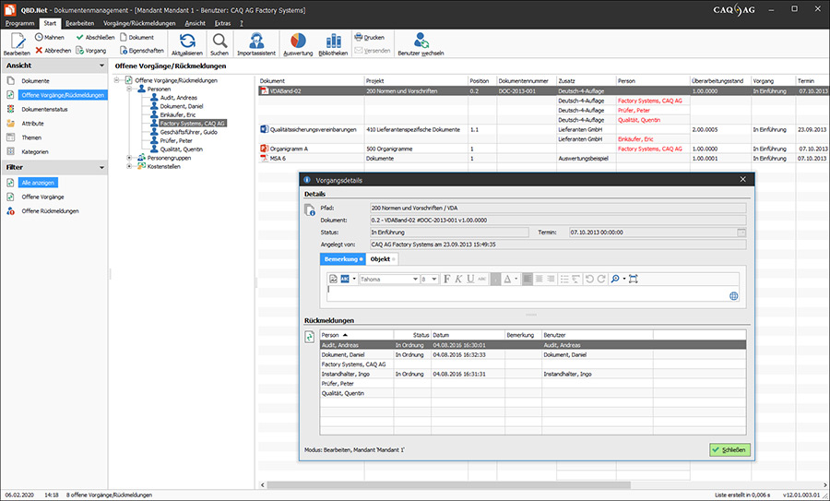Select Dokumentenstatus in the Ansicht sidebar
Screen dimensions: 830x501
44,109
